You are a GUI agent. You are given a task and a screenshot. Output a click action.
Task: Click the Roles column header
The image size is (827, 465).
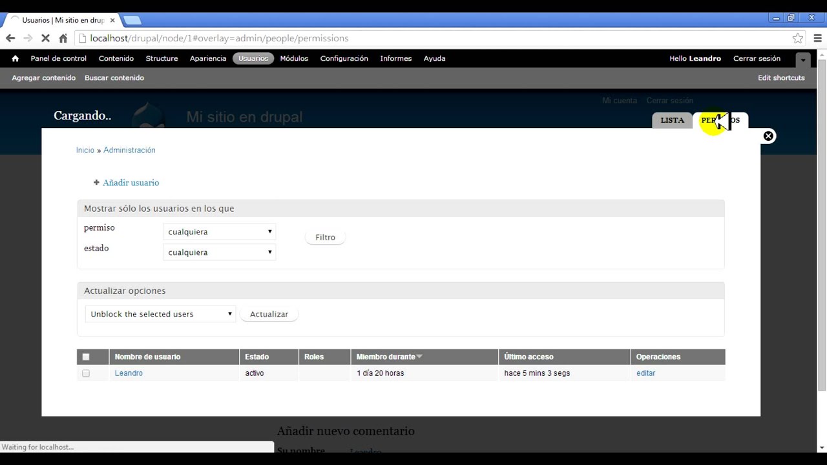click(314, 356)
